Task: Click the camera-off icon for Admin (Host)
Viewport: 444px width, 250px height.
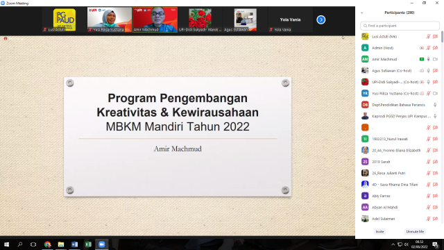Action: [435, 48]
